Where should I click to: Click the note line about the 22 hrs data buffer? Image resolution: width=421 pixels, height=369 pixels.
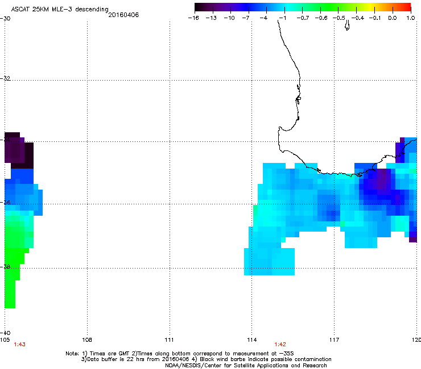coord(206,359)
